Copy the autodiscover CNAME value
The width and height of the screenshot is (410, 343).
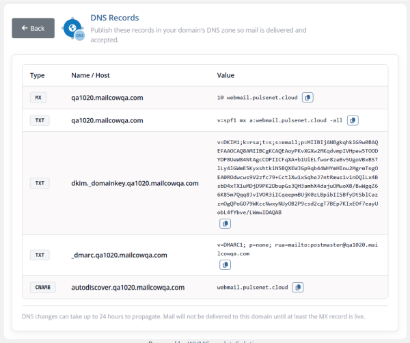click(297, 288)
